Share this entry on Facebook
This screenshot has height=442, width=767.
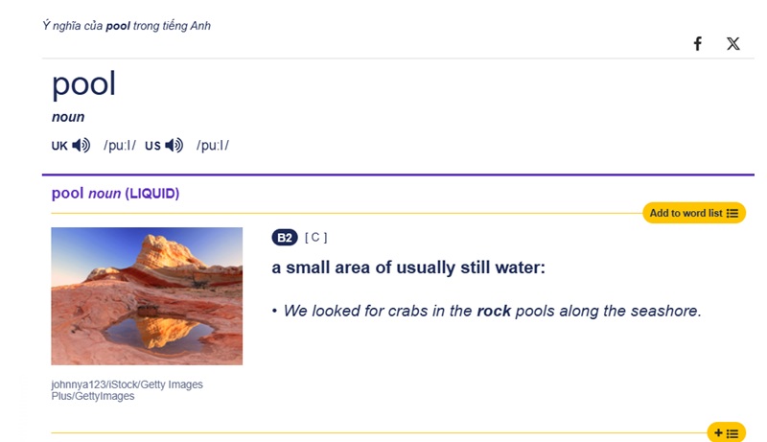tap(698, 43)
